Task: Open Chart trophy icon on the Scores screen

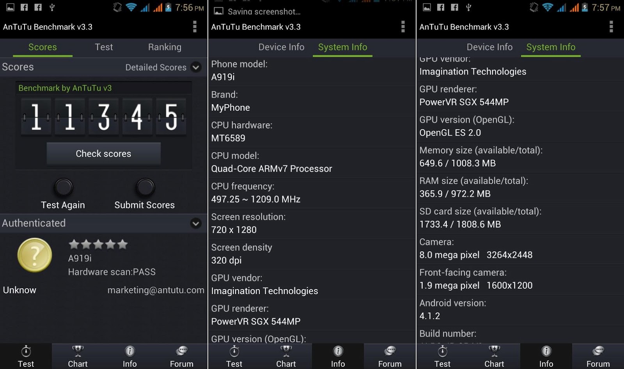Action: tap(78, 351)
